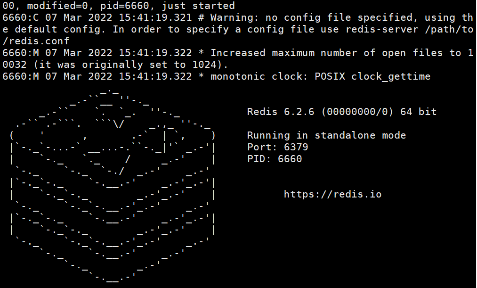
Task: Click the 'pid=6660, just started' text
Action: click(168, 6)
